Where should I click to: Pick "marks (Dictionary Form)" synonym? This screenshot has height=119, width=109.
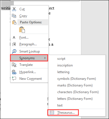(77, 85)
